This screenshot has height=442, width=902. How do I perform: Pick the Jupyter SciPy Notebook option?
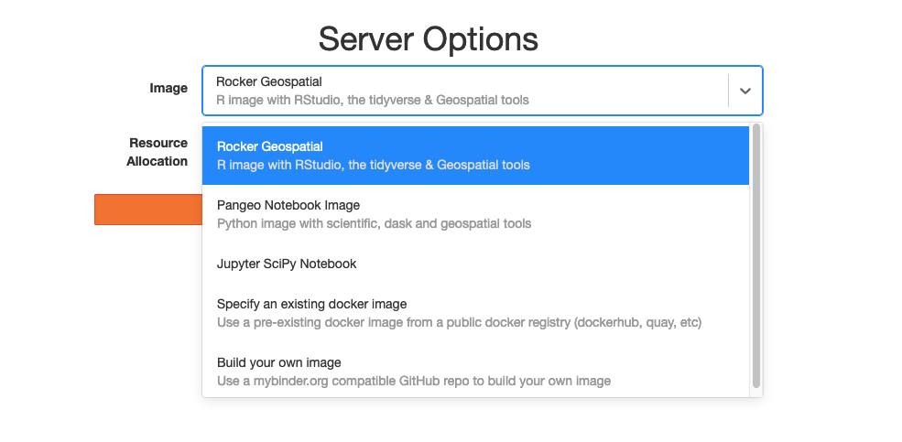[476, 264]
